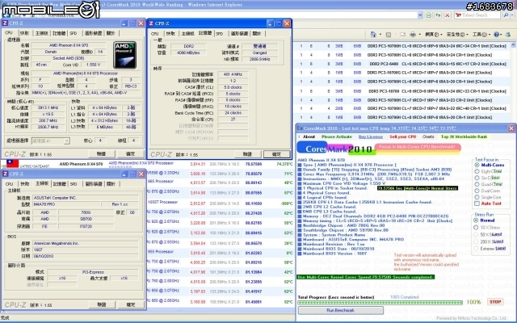Click the Taiwan flag in the ranking row

13,163
